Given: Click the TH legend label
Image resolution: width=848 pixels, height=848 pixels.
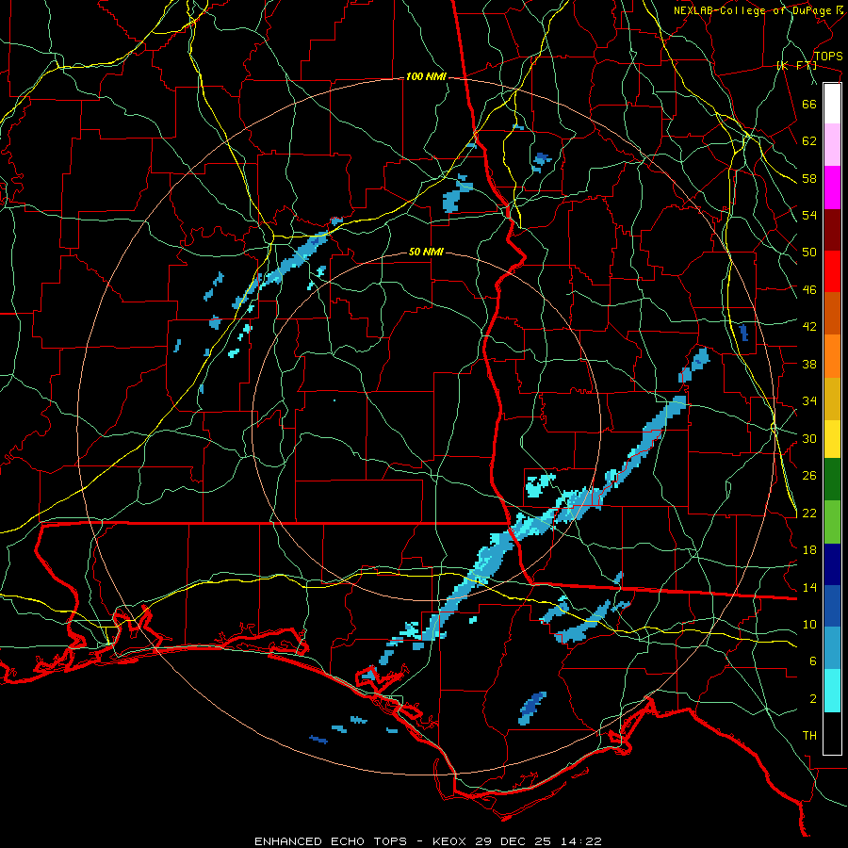Looking at the screenshot, I should tap(809, 736).
